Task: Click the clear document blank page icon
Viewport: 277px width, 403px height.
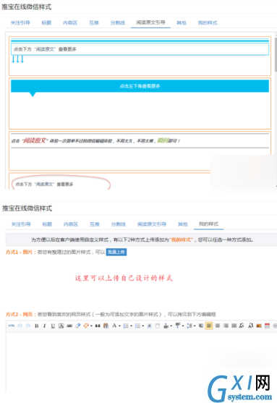Action: [x=158, y=326]
